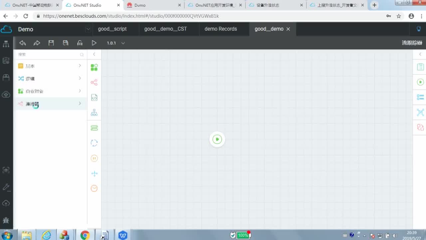The height and width of the screenshot is (240, 426).
Task: Expand the first category with the yellow icon
Action: (50, 66)
